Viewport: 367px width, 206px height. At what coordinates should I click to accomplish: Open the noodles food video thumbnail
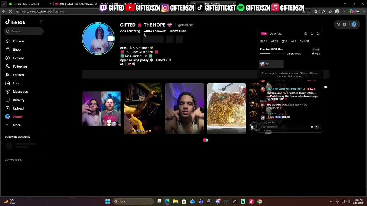click(227, 109)
